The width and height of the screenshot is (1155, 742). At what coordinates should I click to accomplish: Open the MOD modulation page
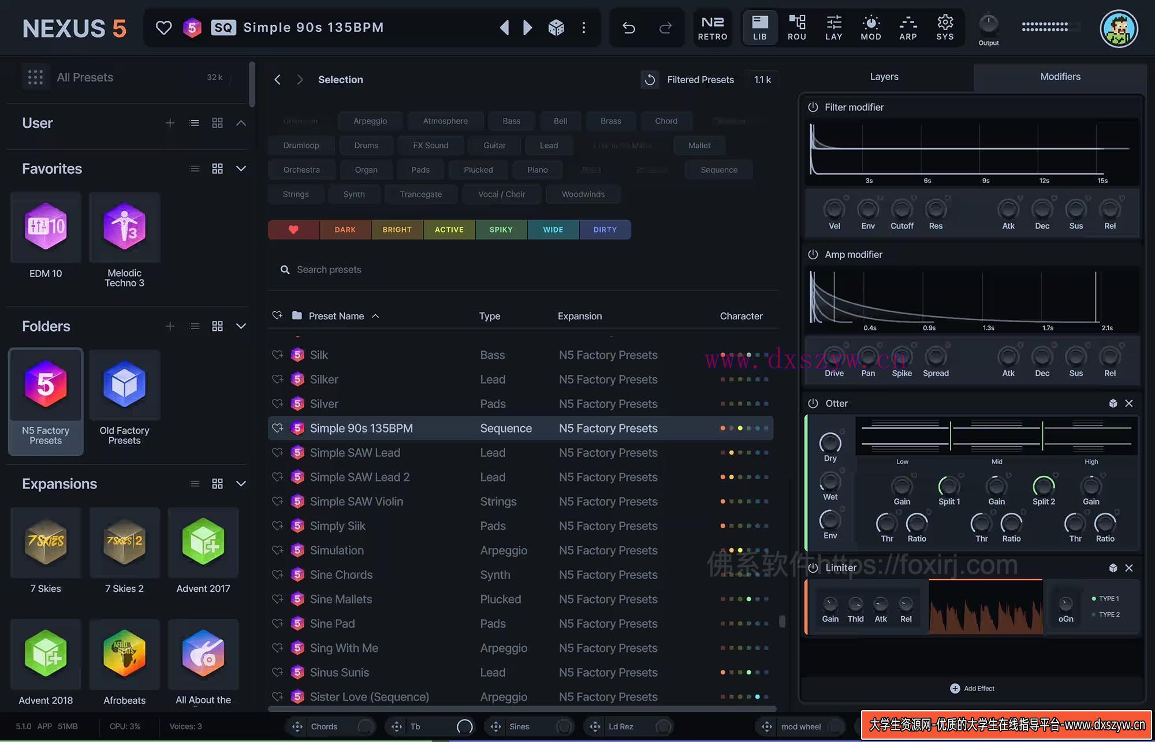point(871,28)
